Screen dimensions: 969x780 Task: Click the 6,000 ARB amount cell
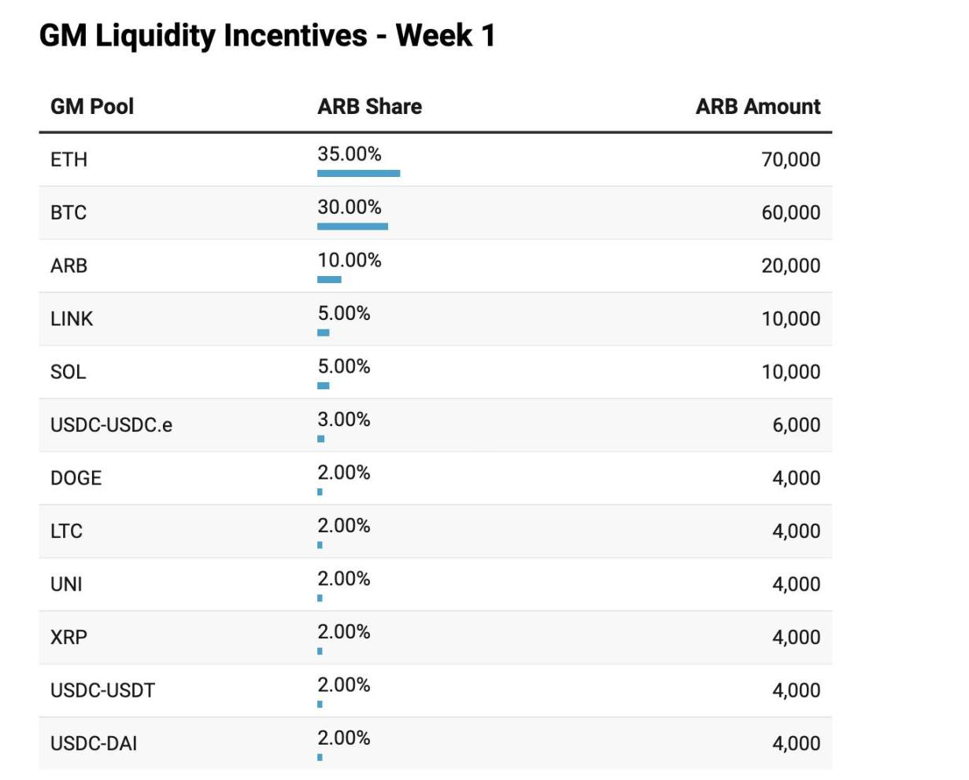[x=796, y=425]
